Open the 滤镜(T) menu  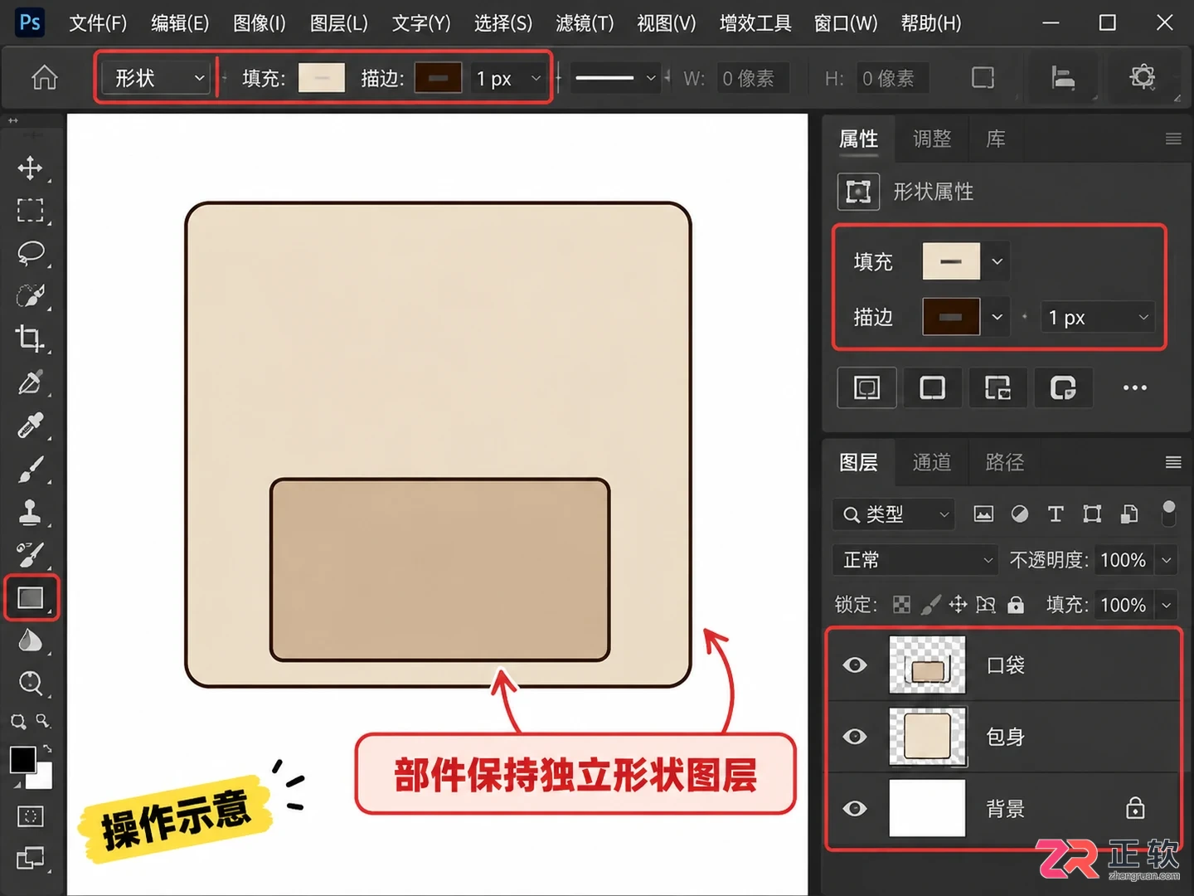coord(585,23)
